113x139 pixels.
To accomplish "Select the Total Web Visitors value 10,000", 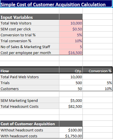I will click(x=71, y=23).
